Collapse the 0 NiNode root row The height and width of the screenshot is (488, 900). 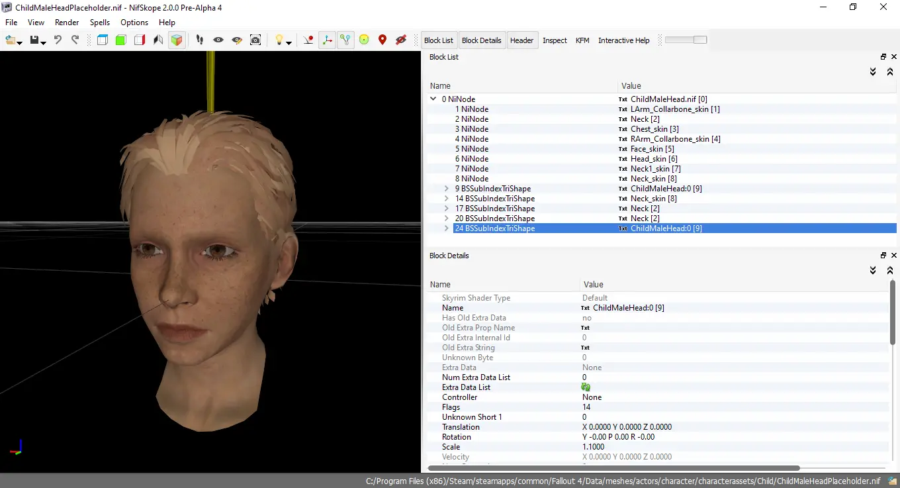click(x=434, y=99)
